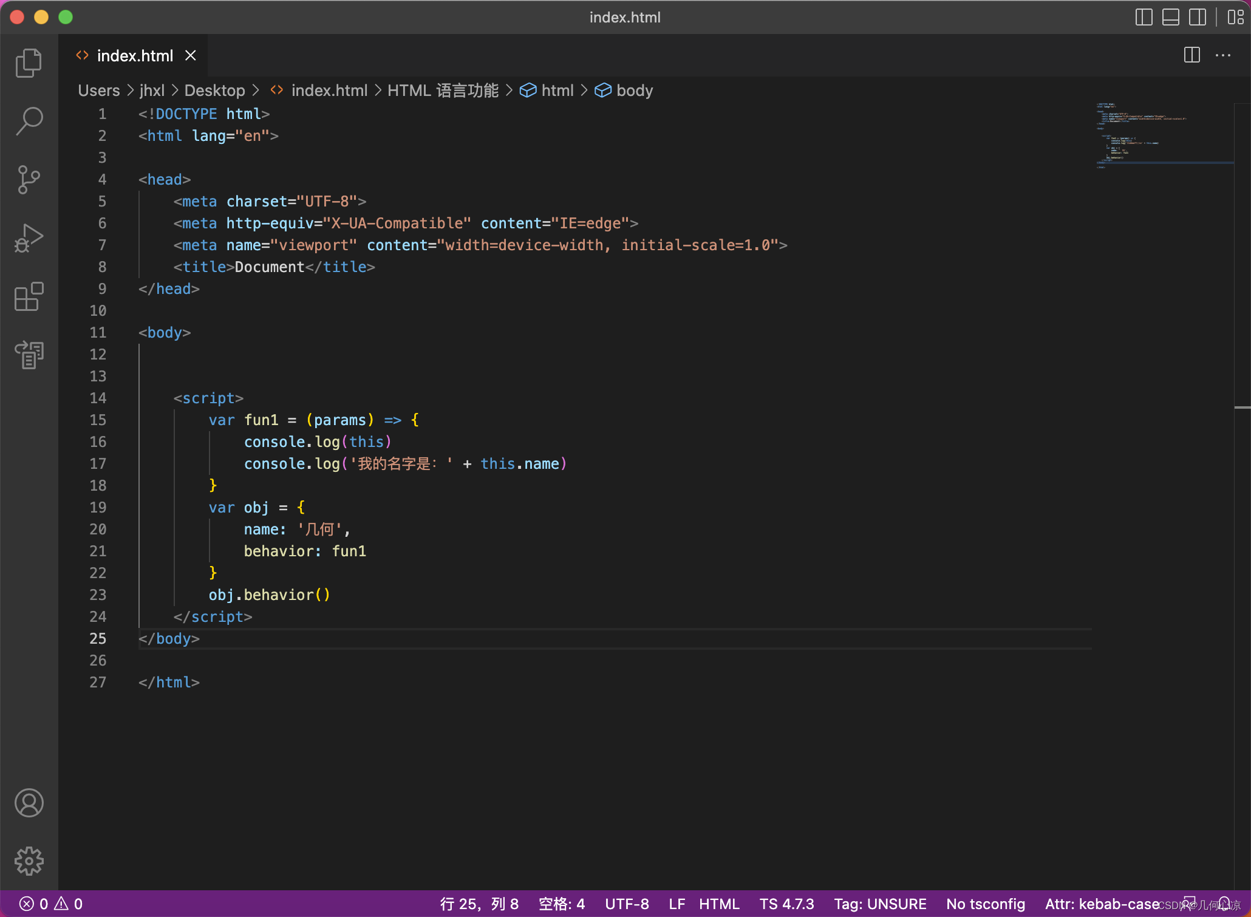The width and height of the screenshot is (1251, 917).
Task: Toggle the primary side bar layout icon
Action: pyautogui.click(x=1144, y=17)
